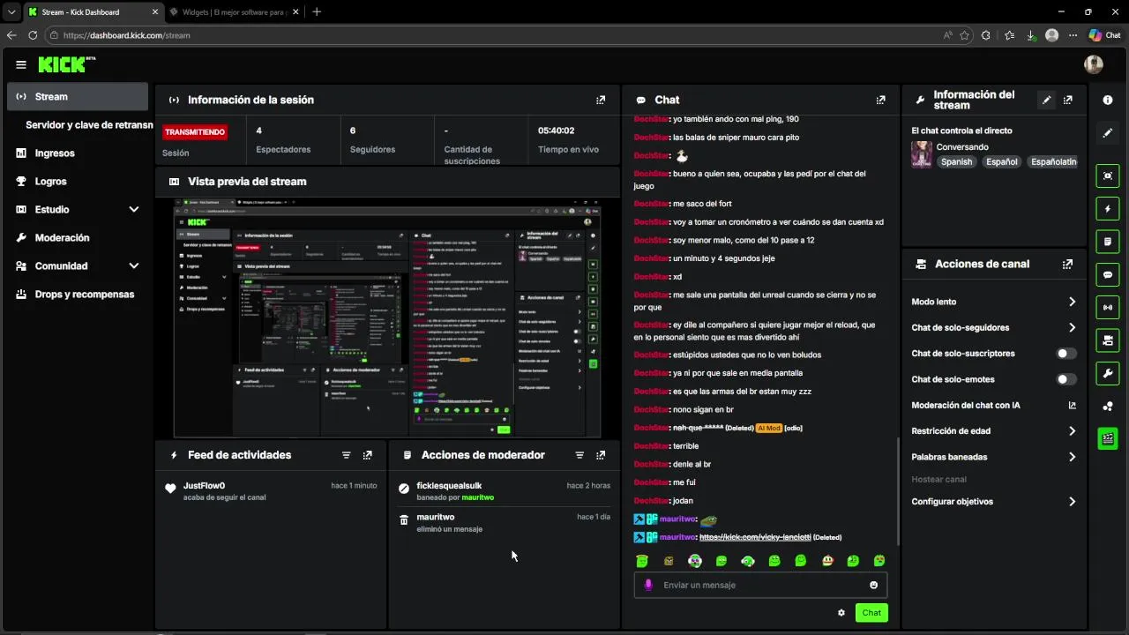1129x635 pixels.
Task: Expand Configurar objetivos settings
Action: point(1072,502)
